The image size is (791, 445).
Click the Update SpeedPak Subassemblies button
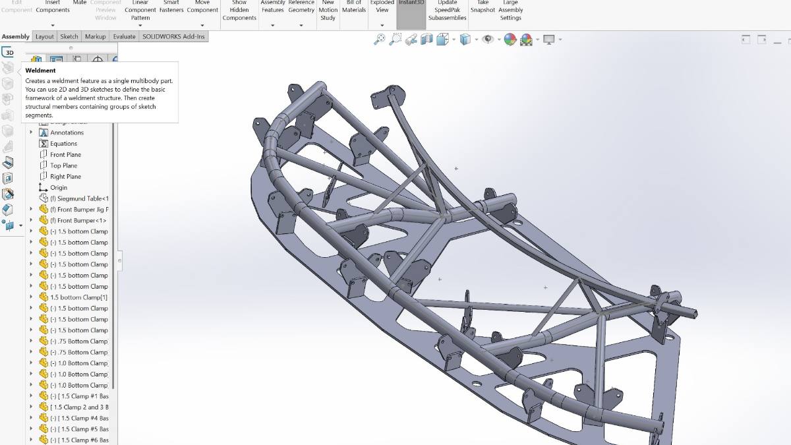pos(448,11)
